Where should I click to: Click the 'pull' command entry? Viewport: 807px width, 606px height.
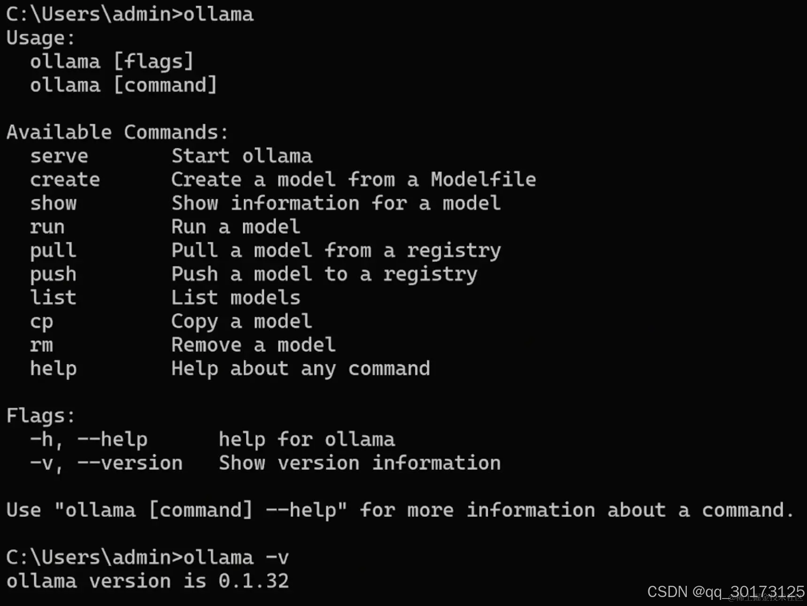(54, 251)
